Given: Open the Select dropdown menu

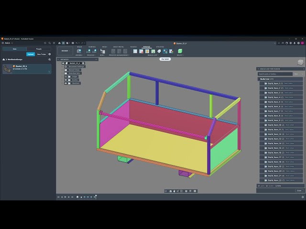Looking at the screenshot, I should pyautogui.click(x=180, y=55).
